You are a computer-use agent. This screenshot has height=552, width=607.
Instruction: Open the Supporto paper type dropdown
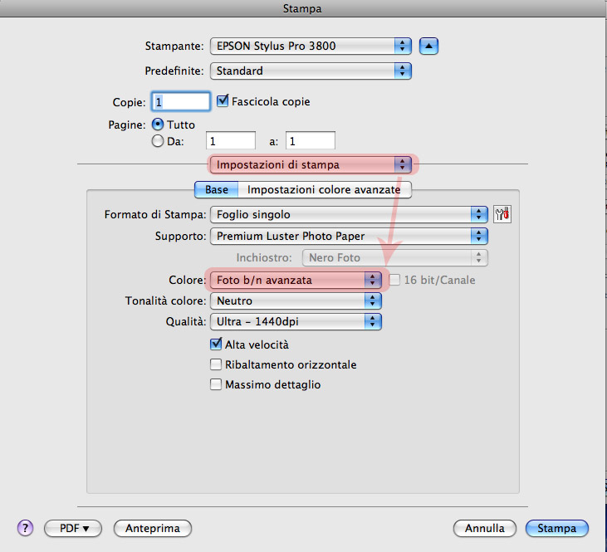[x=349, y=236]
